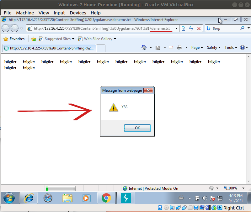Viewport: 251px width, 212px height.
Task: Click the red Stop loading icon
Action: pyautogui.click(x=199, y=28)
